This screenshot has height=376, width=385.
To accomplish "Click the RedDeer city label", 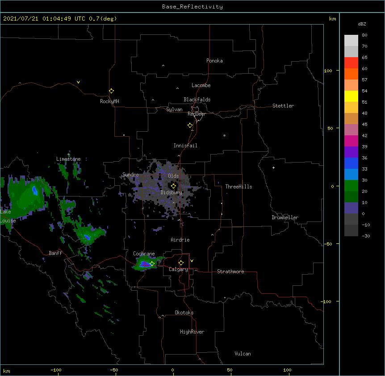I will (x=197, y=114).
